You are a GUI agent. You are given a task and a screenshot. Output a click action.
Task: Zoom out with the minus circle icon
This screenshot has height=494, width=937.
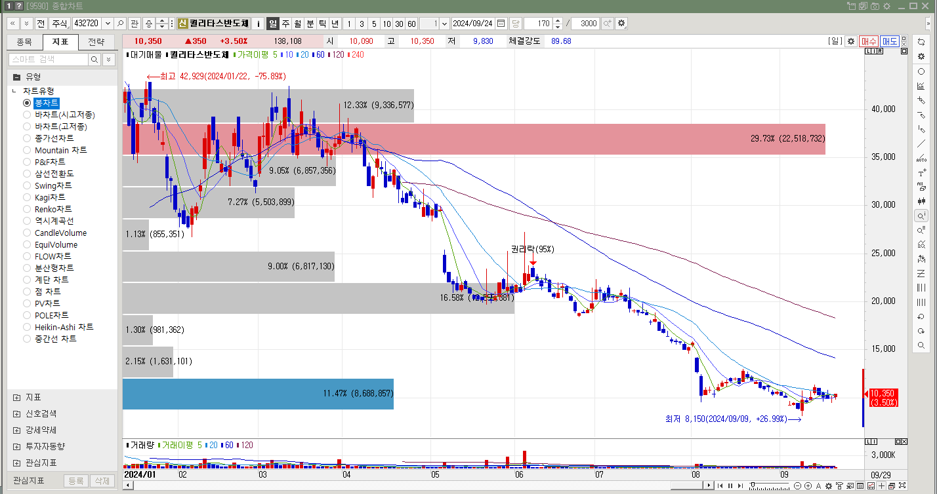point(798,485)
